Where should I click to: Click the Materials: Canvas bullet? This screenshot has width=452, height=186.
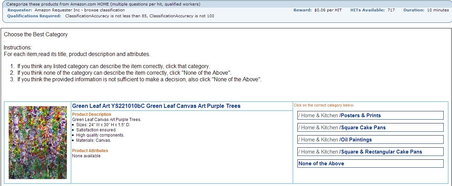point(94,140)
